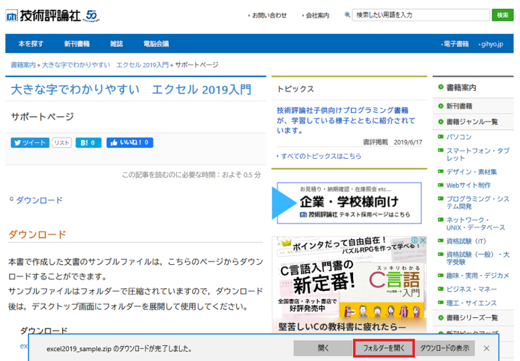Share via the ツイート button

30,142
